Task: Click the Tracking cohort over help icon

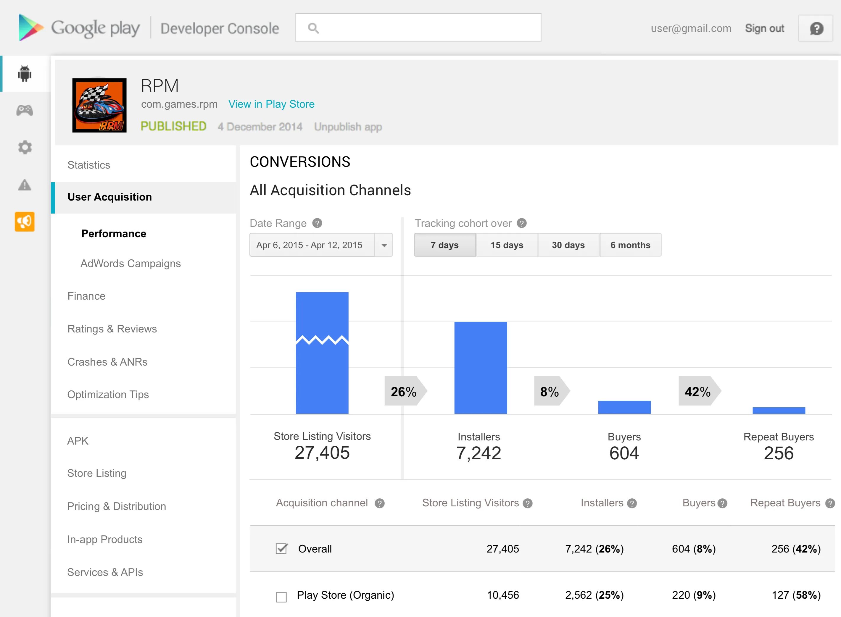Action: tap(522, 223)
